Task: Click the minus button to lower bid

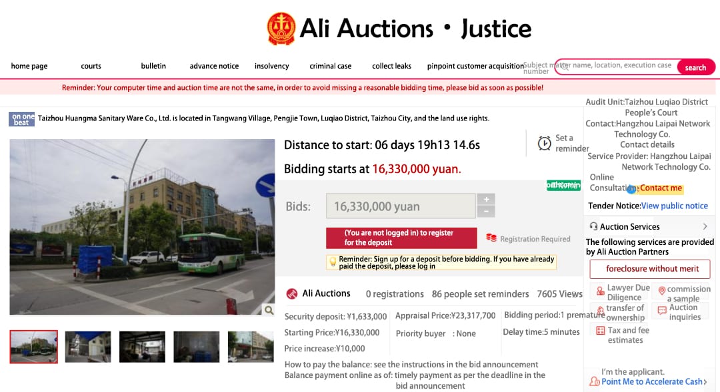Action: 486,212
